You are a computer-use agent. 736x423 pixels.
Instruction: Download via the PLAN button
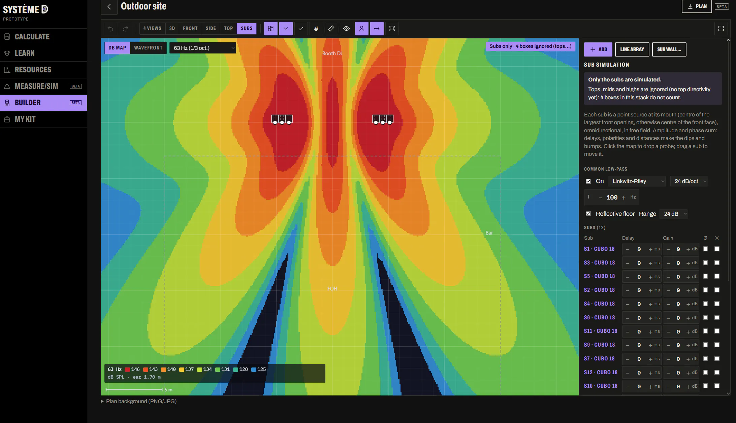tap(697, 6)
